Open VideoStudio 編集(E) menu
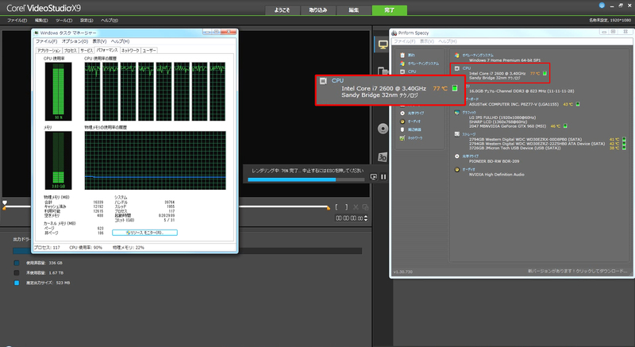This screenshot has width=635, height=347. click(x=41, y=20)
